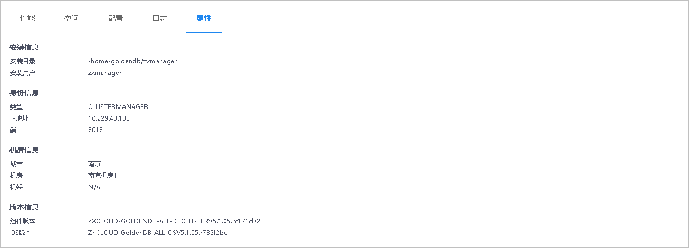Click the 机房信息 section heading
This screenshot has width=689, height=248.
click(x=24, y=150)
